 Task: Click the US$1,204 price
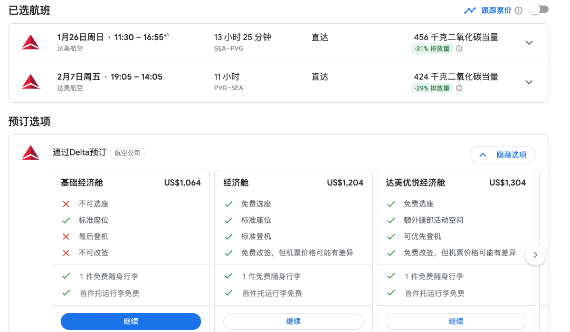[x=345, y=182]
